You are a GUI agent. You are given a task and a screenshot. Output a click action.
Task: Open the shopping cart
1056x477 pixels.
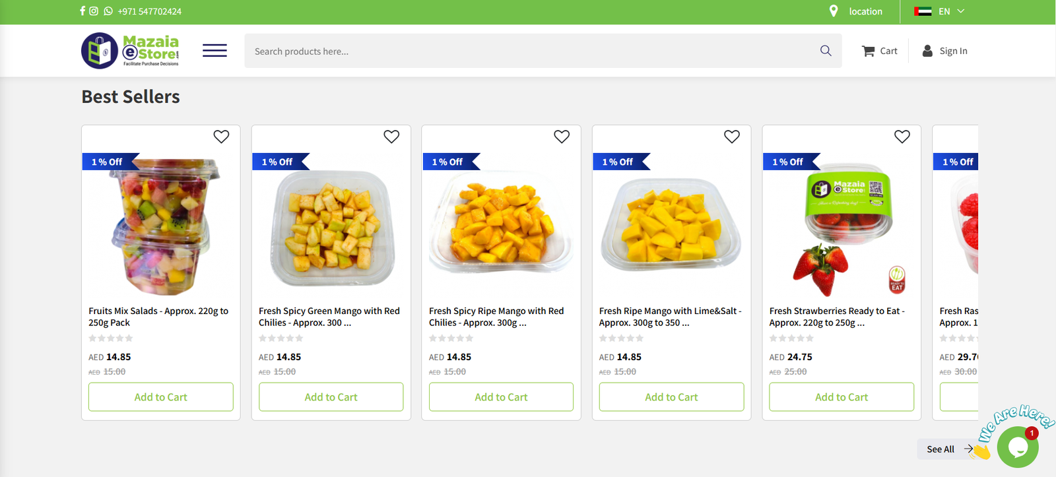pos(879,51)
